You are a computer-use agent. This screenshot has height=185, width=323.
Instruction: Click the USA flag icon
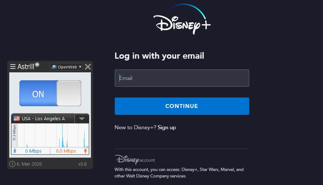tap(17, 118)
